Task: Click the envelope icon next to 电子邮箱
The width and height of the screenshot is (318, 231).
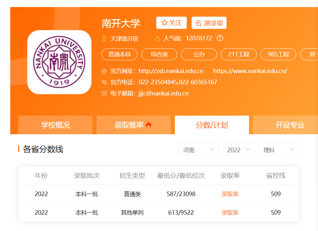Action: (x=104, y=93)
